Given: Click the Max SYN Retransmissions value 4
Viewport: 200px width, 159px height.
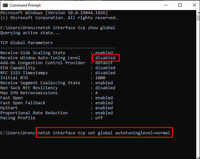Looking at the screenshot, I should tap(97, 93).
